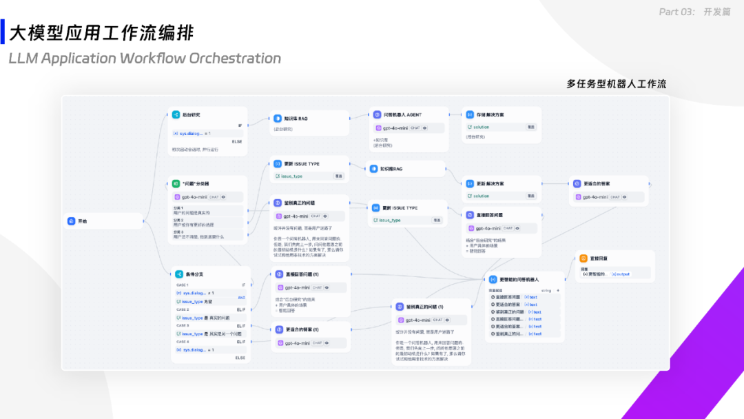The height and width of the screenshot is (419, 744).
Task: Open the 更适合的答案 (1) node icon
Action: (x=279, y=329)
